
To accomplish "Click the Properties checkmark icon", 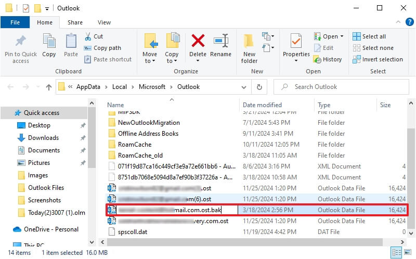I will point(296,42).
